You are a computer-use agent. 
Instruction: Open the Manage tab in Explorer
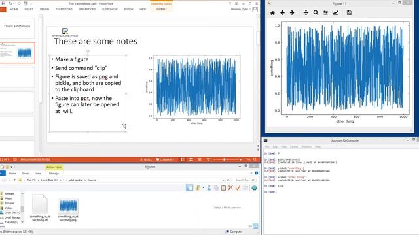click(x=54, y=173)
